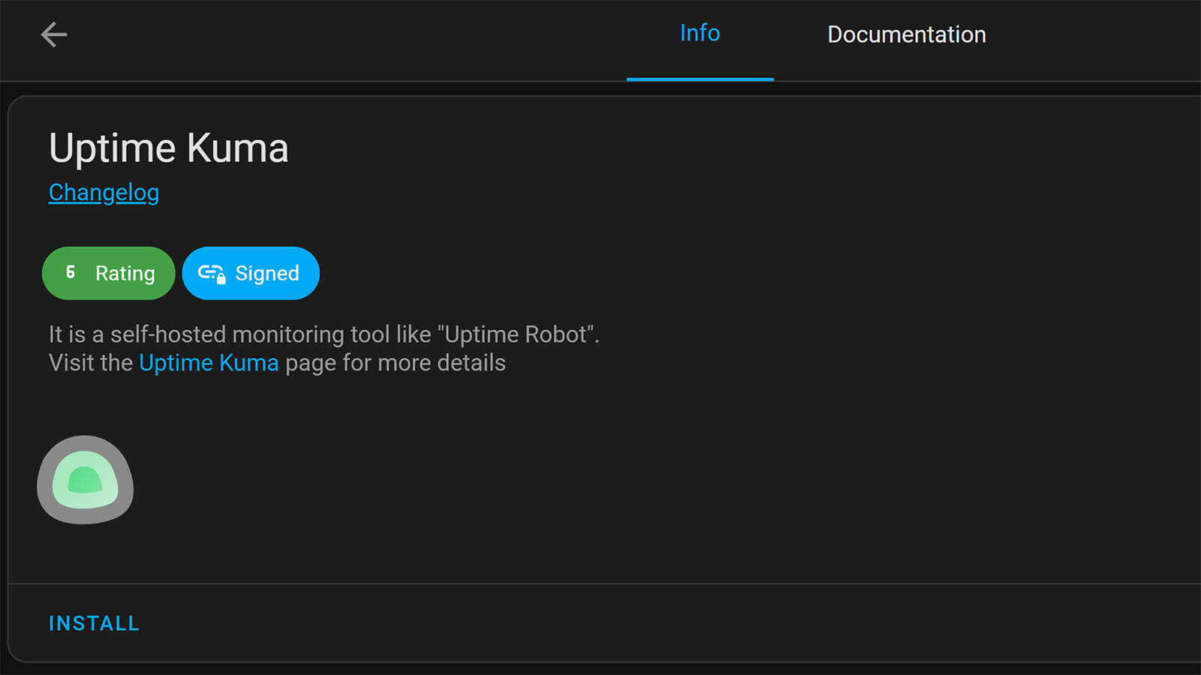This screenshot has width=1201, height=675.
Task: View the add-on rating details
Action: [108, 273]
